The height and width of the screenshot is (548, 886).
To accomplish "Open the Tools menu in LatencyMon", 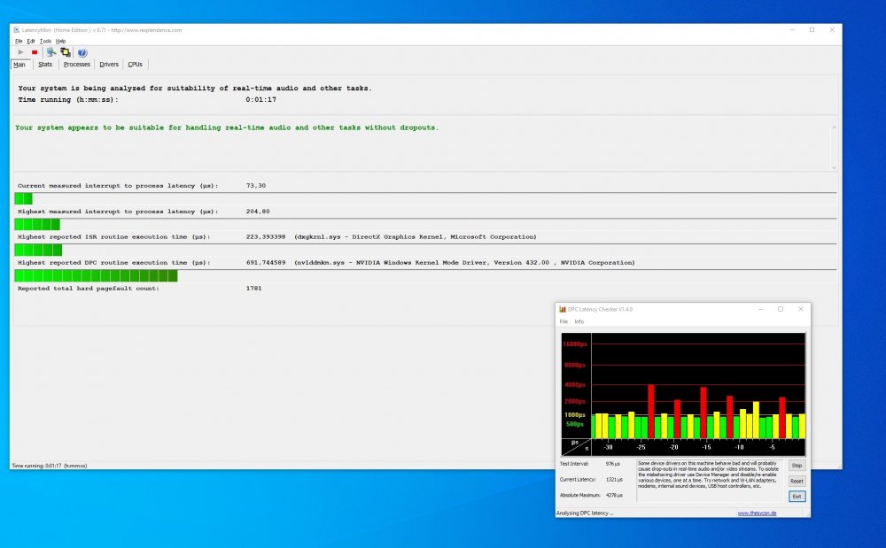I will [46, 42].
